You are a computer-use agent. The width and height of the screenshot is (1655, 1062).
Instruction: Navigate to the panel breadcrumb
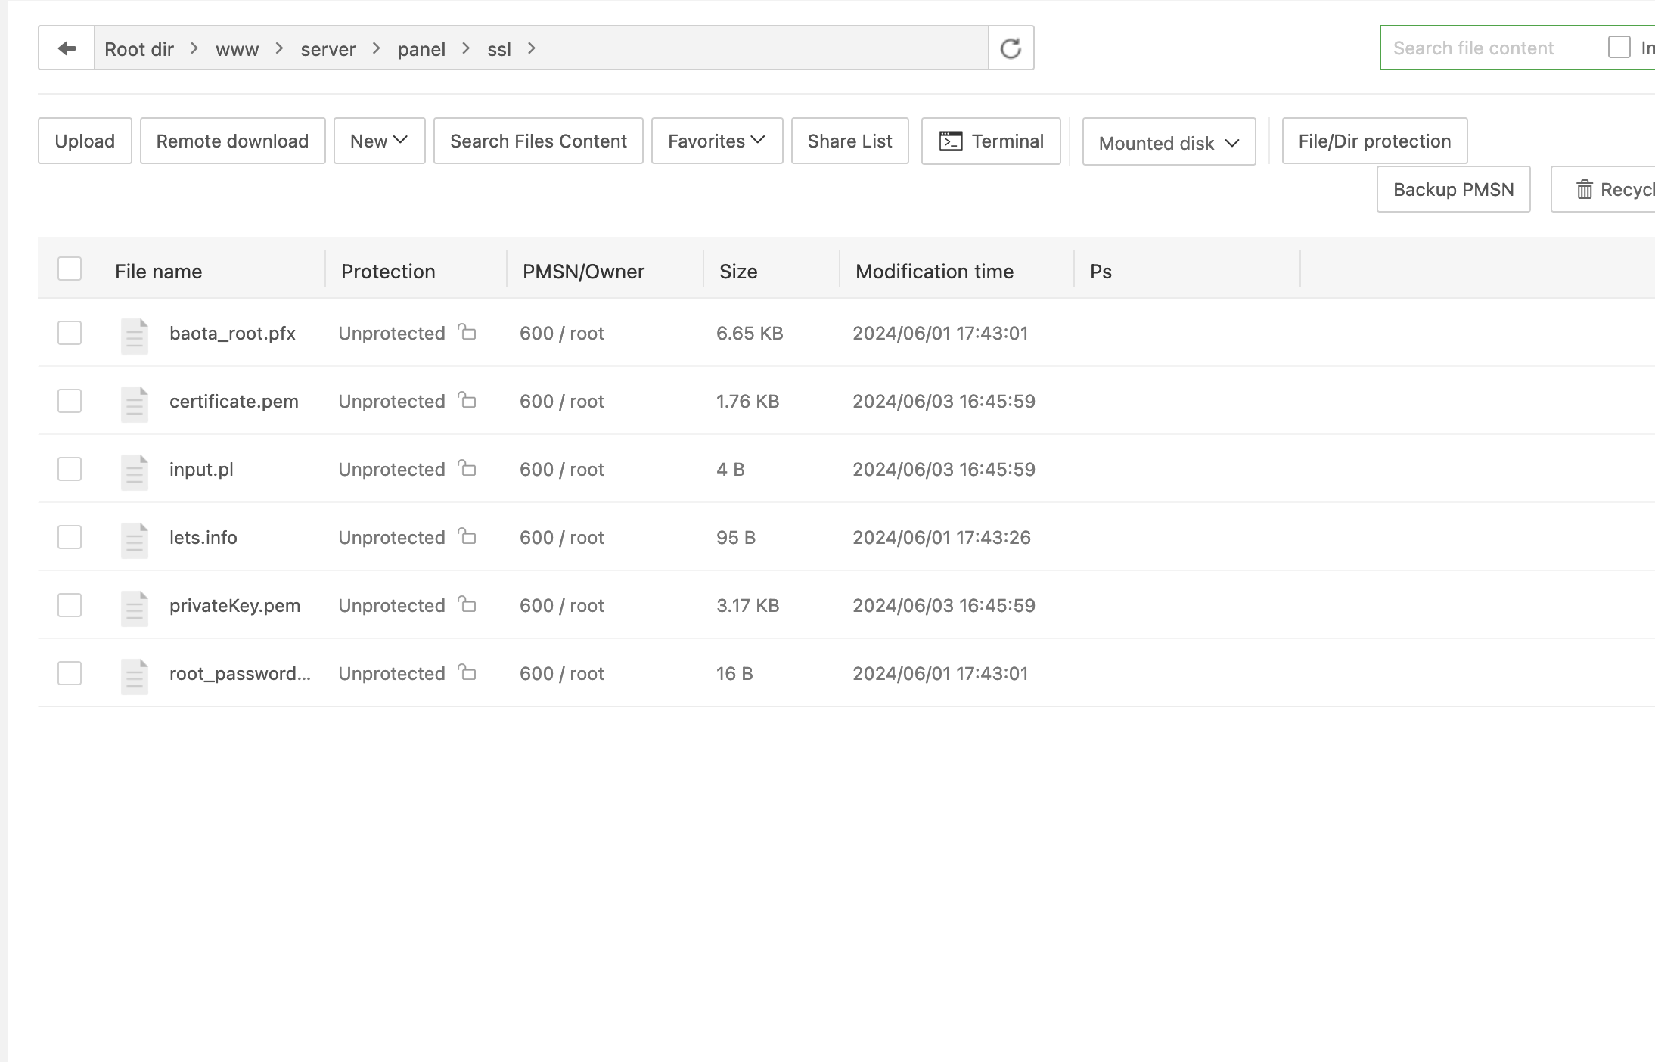pos(421,49)
